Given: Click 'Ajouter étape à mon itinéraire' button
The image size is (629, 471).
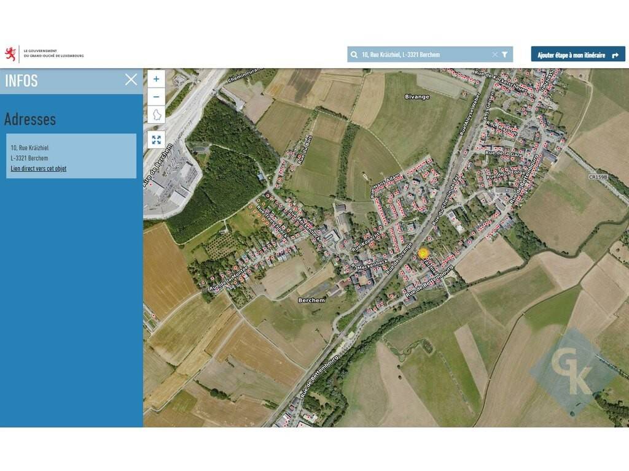Looking at the screenshot, I should (x=577, y=55).
